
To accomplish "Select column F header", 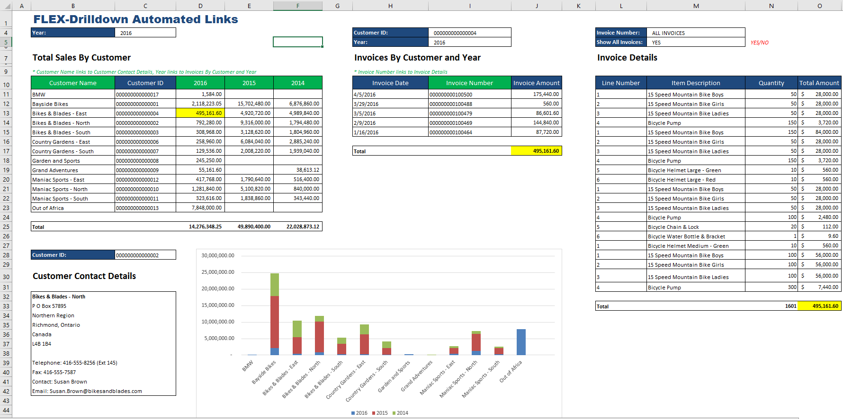I will pos(297,6).
